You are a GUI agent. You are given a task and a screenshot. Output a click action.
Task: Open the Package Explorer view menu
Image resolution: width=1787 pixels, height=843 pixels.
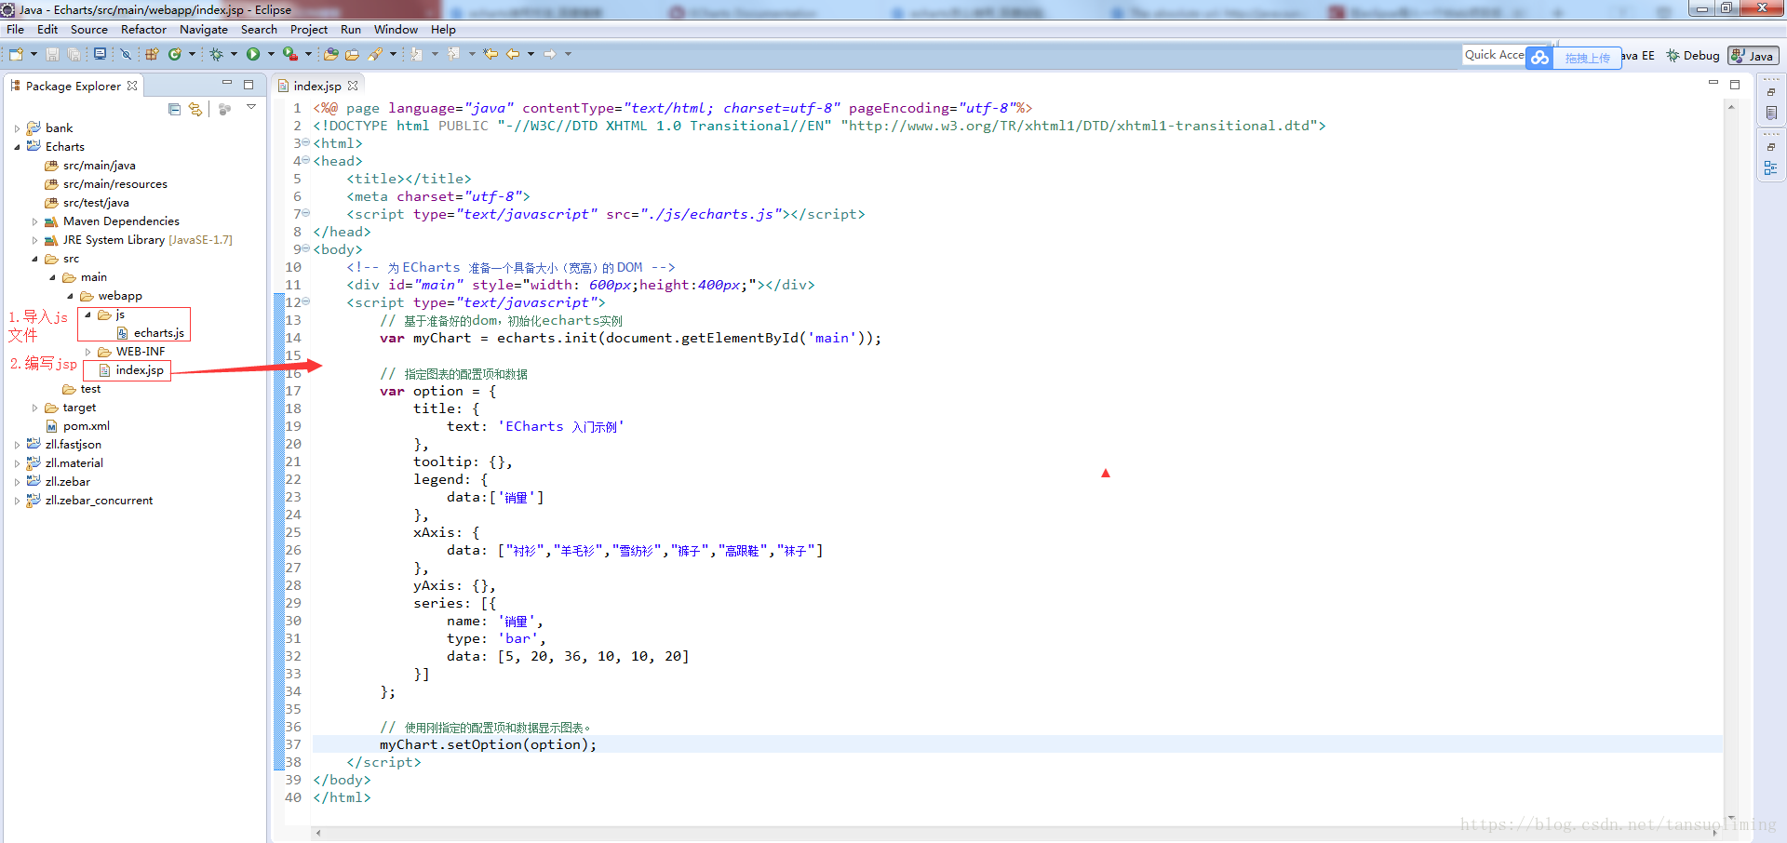[x=251, y=108]
